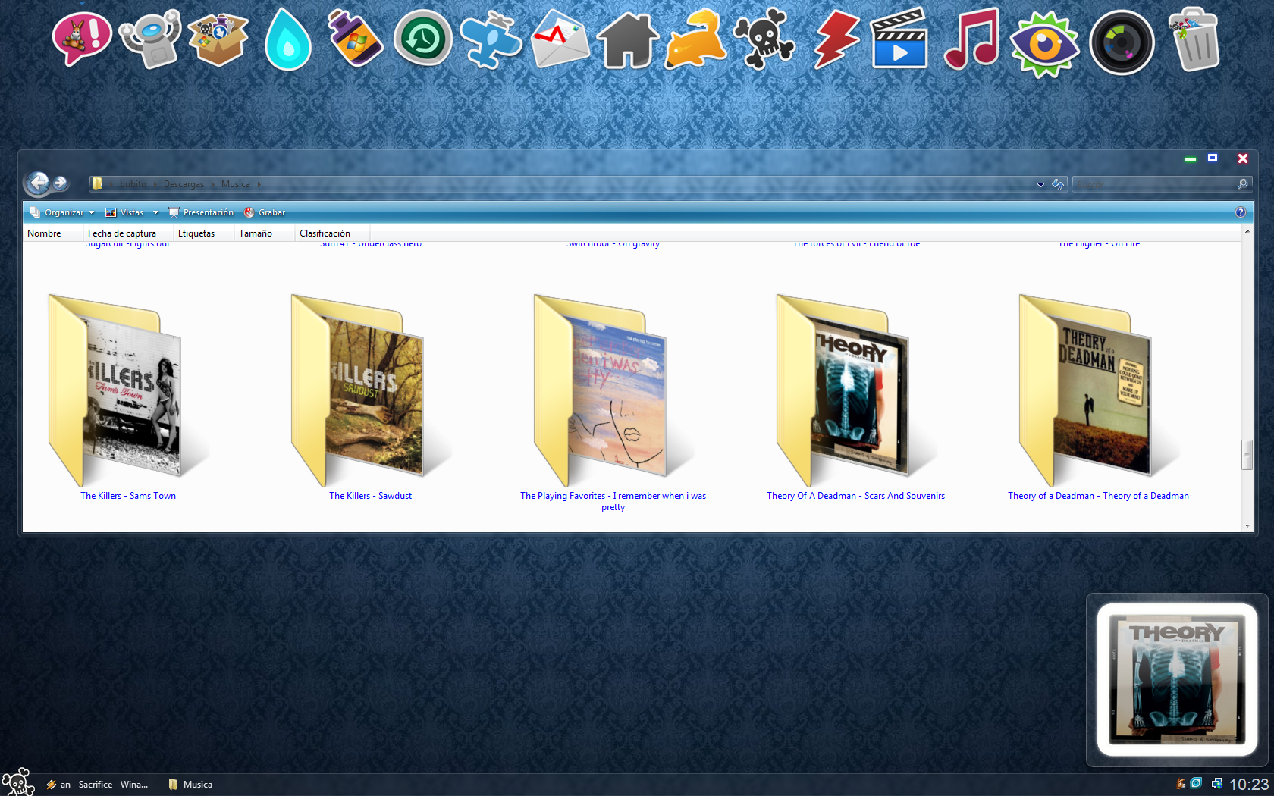This screenshot has height=796, width=1274.
Task: Click the scrollbar up arrow
Action: [x=1247, y=231]
